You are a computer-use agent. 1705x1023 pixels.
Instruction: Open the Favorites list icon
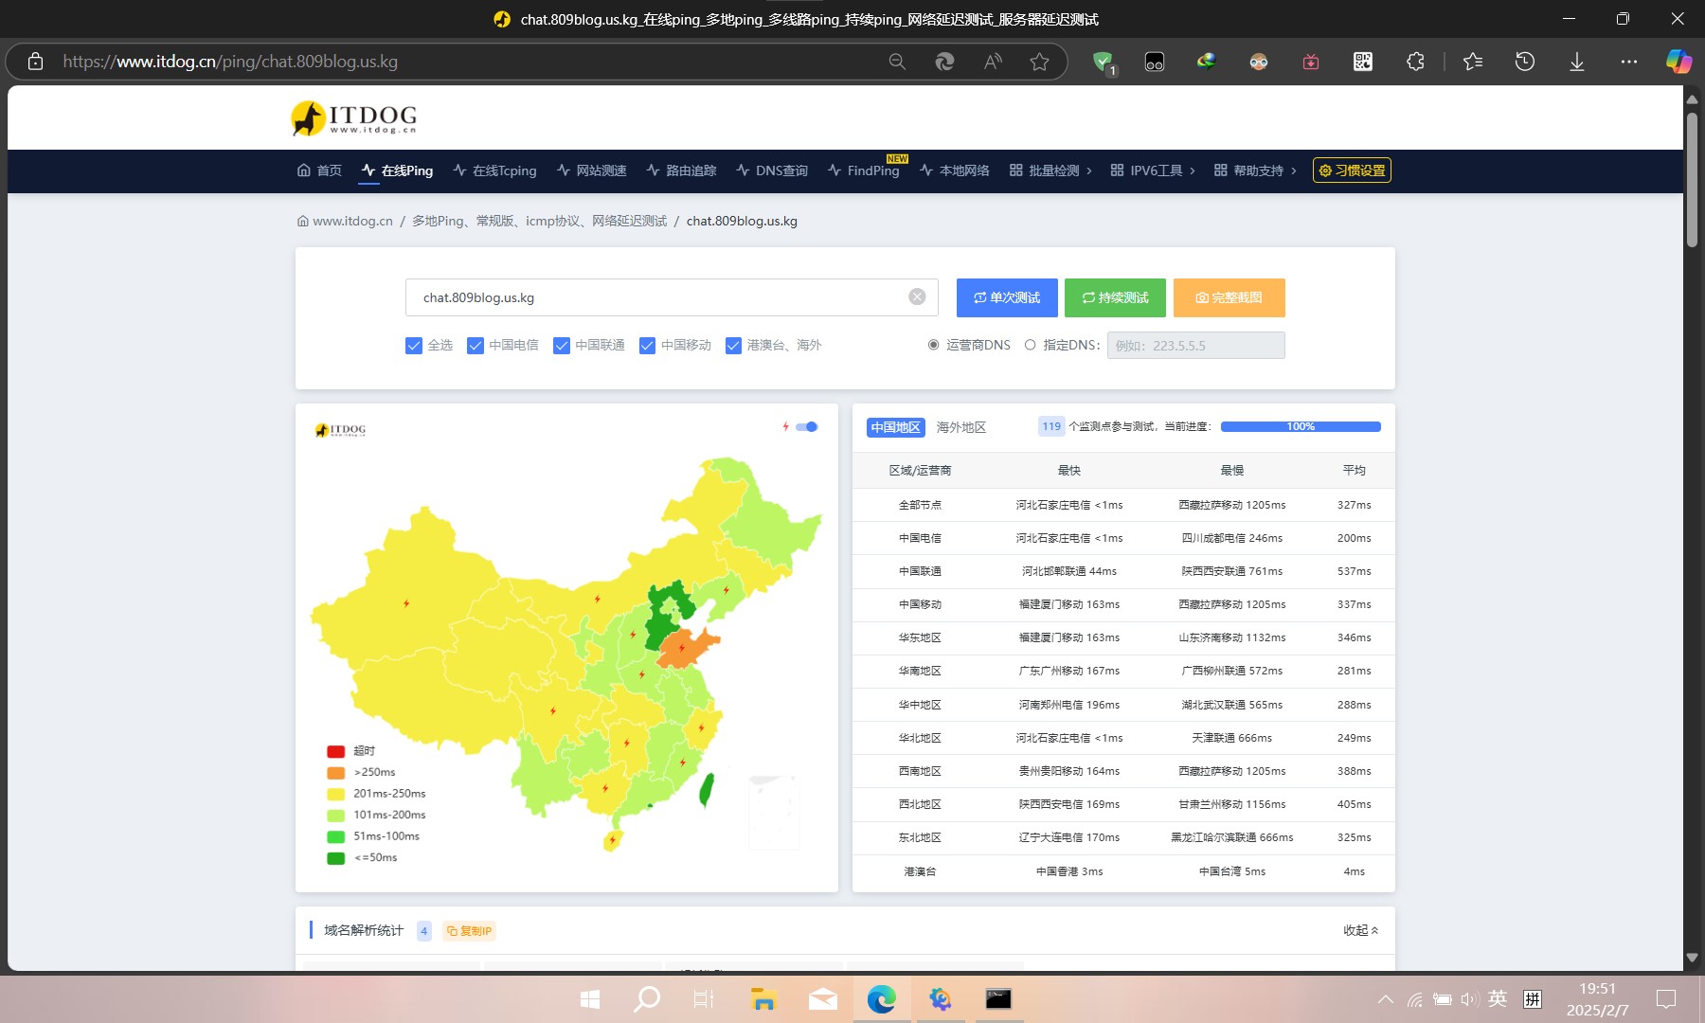[x=1473, y=62]
